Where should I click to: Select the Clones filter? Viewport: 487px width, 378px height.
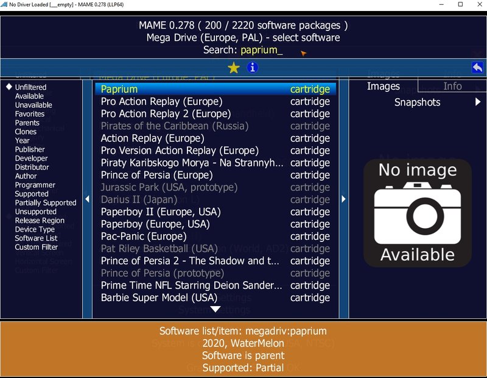tap(26, 132)
